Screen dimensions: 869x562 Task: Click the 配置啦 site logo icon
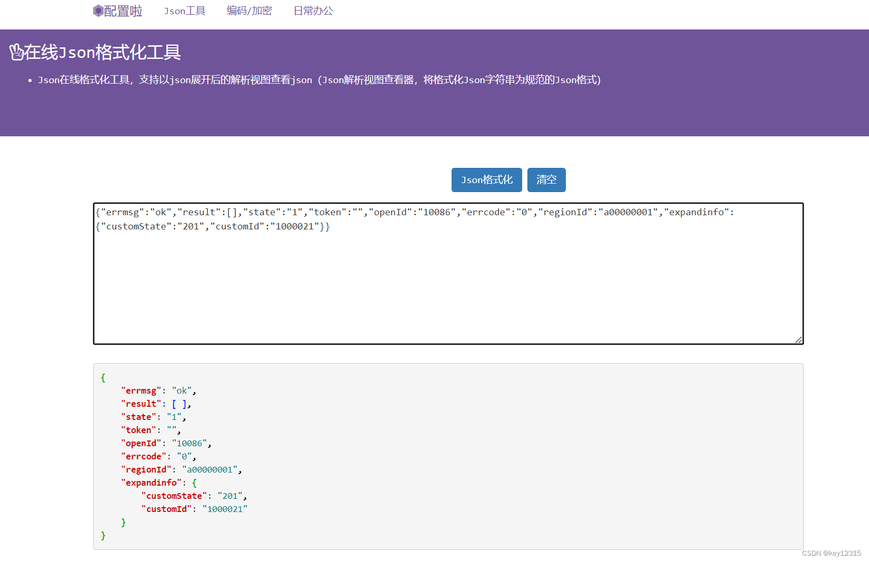(x=98, y=10)
